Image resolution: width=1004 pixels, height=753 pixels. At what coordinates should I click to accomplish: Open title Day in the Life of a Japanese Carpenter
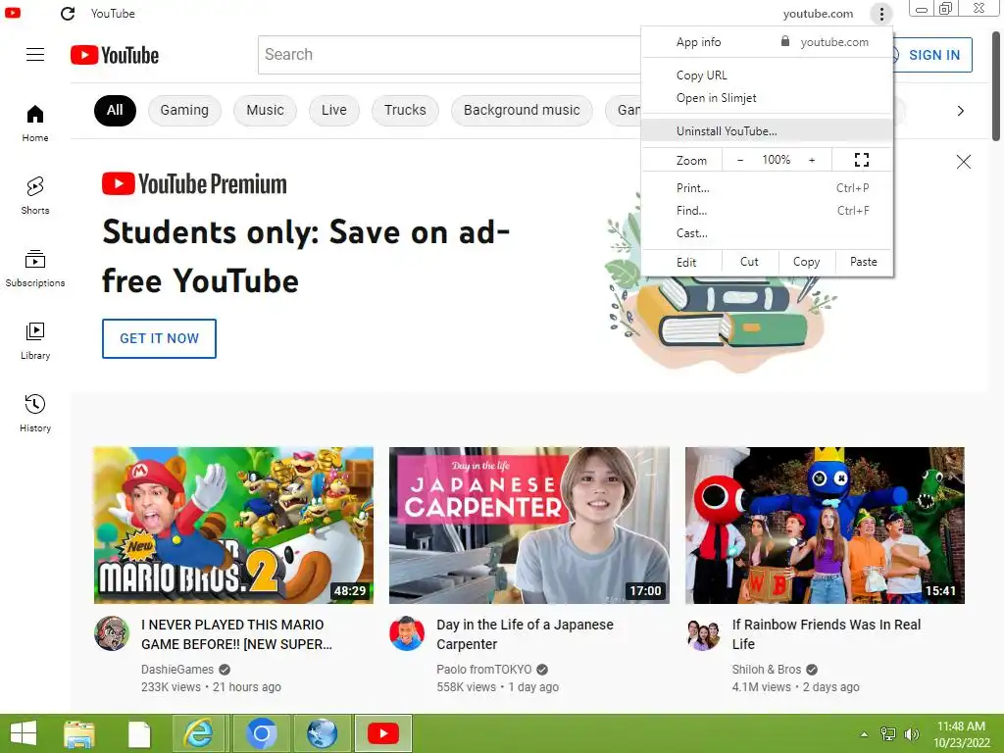pos(526,634)
